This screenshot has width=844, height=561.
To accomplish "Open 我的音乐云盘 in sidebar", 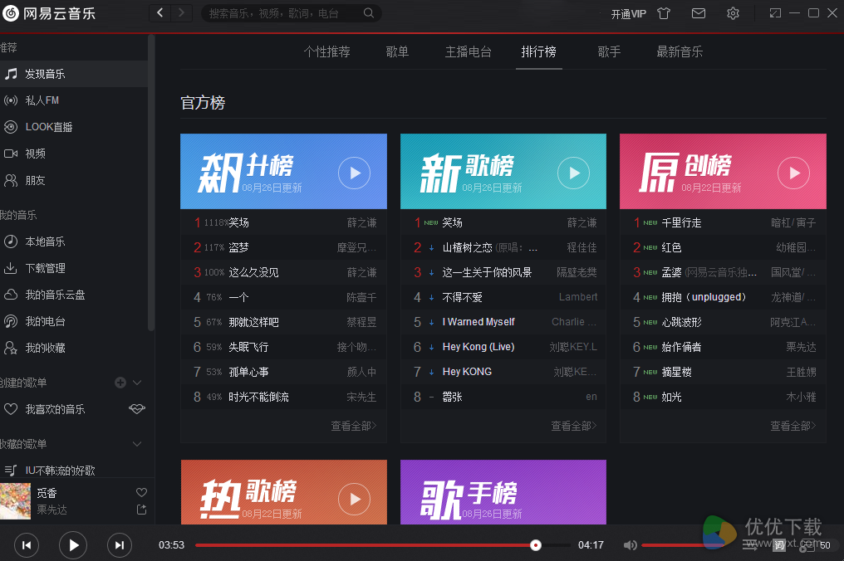I will (x=74, y=295).
